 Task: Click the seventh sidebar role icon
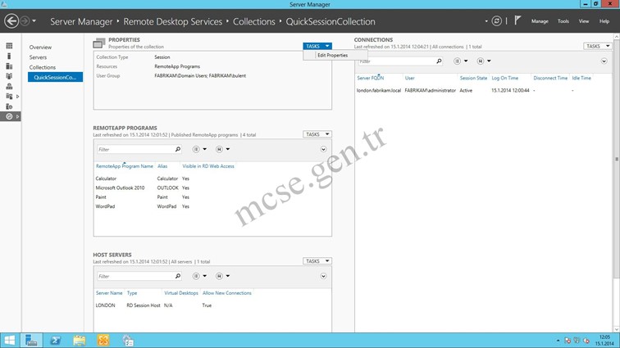[9, 106]
